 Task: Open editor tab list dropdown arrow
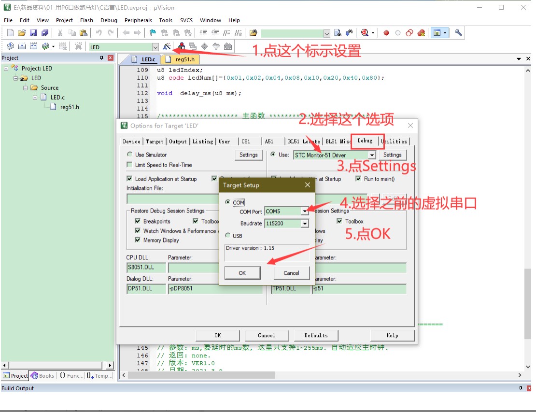(x=519, y=59)
